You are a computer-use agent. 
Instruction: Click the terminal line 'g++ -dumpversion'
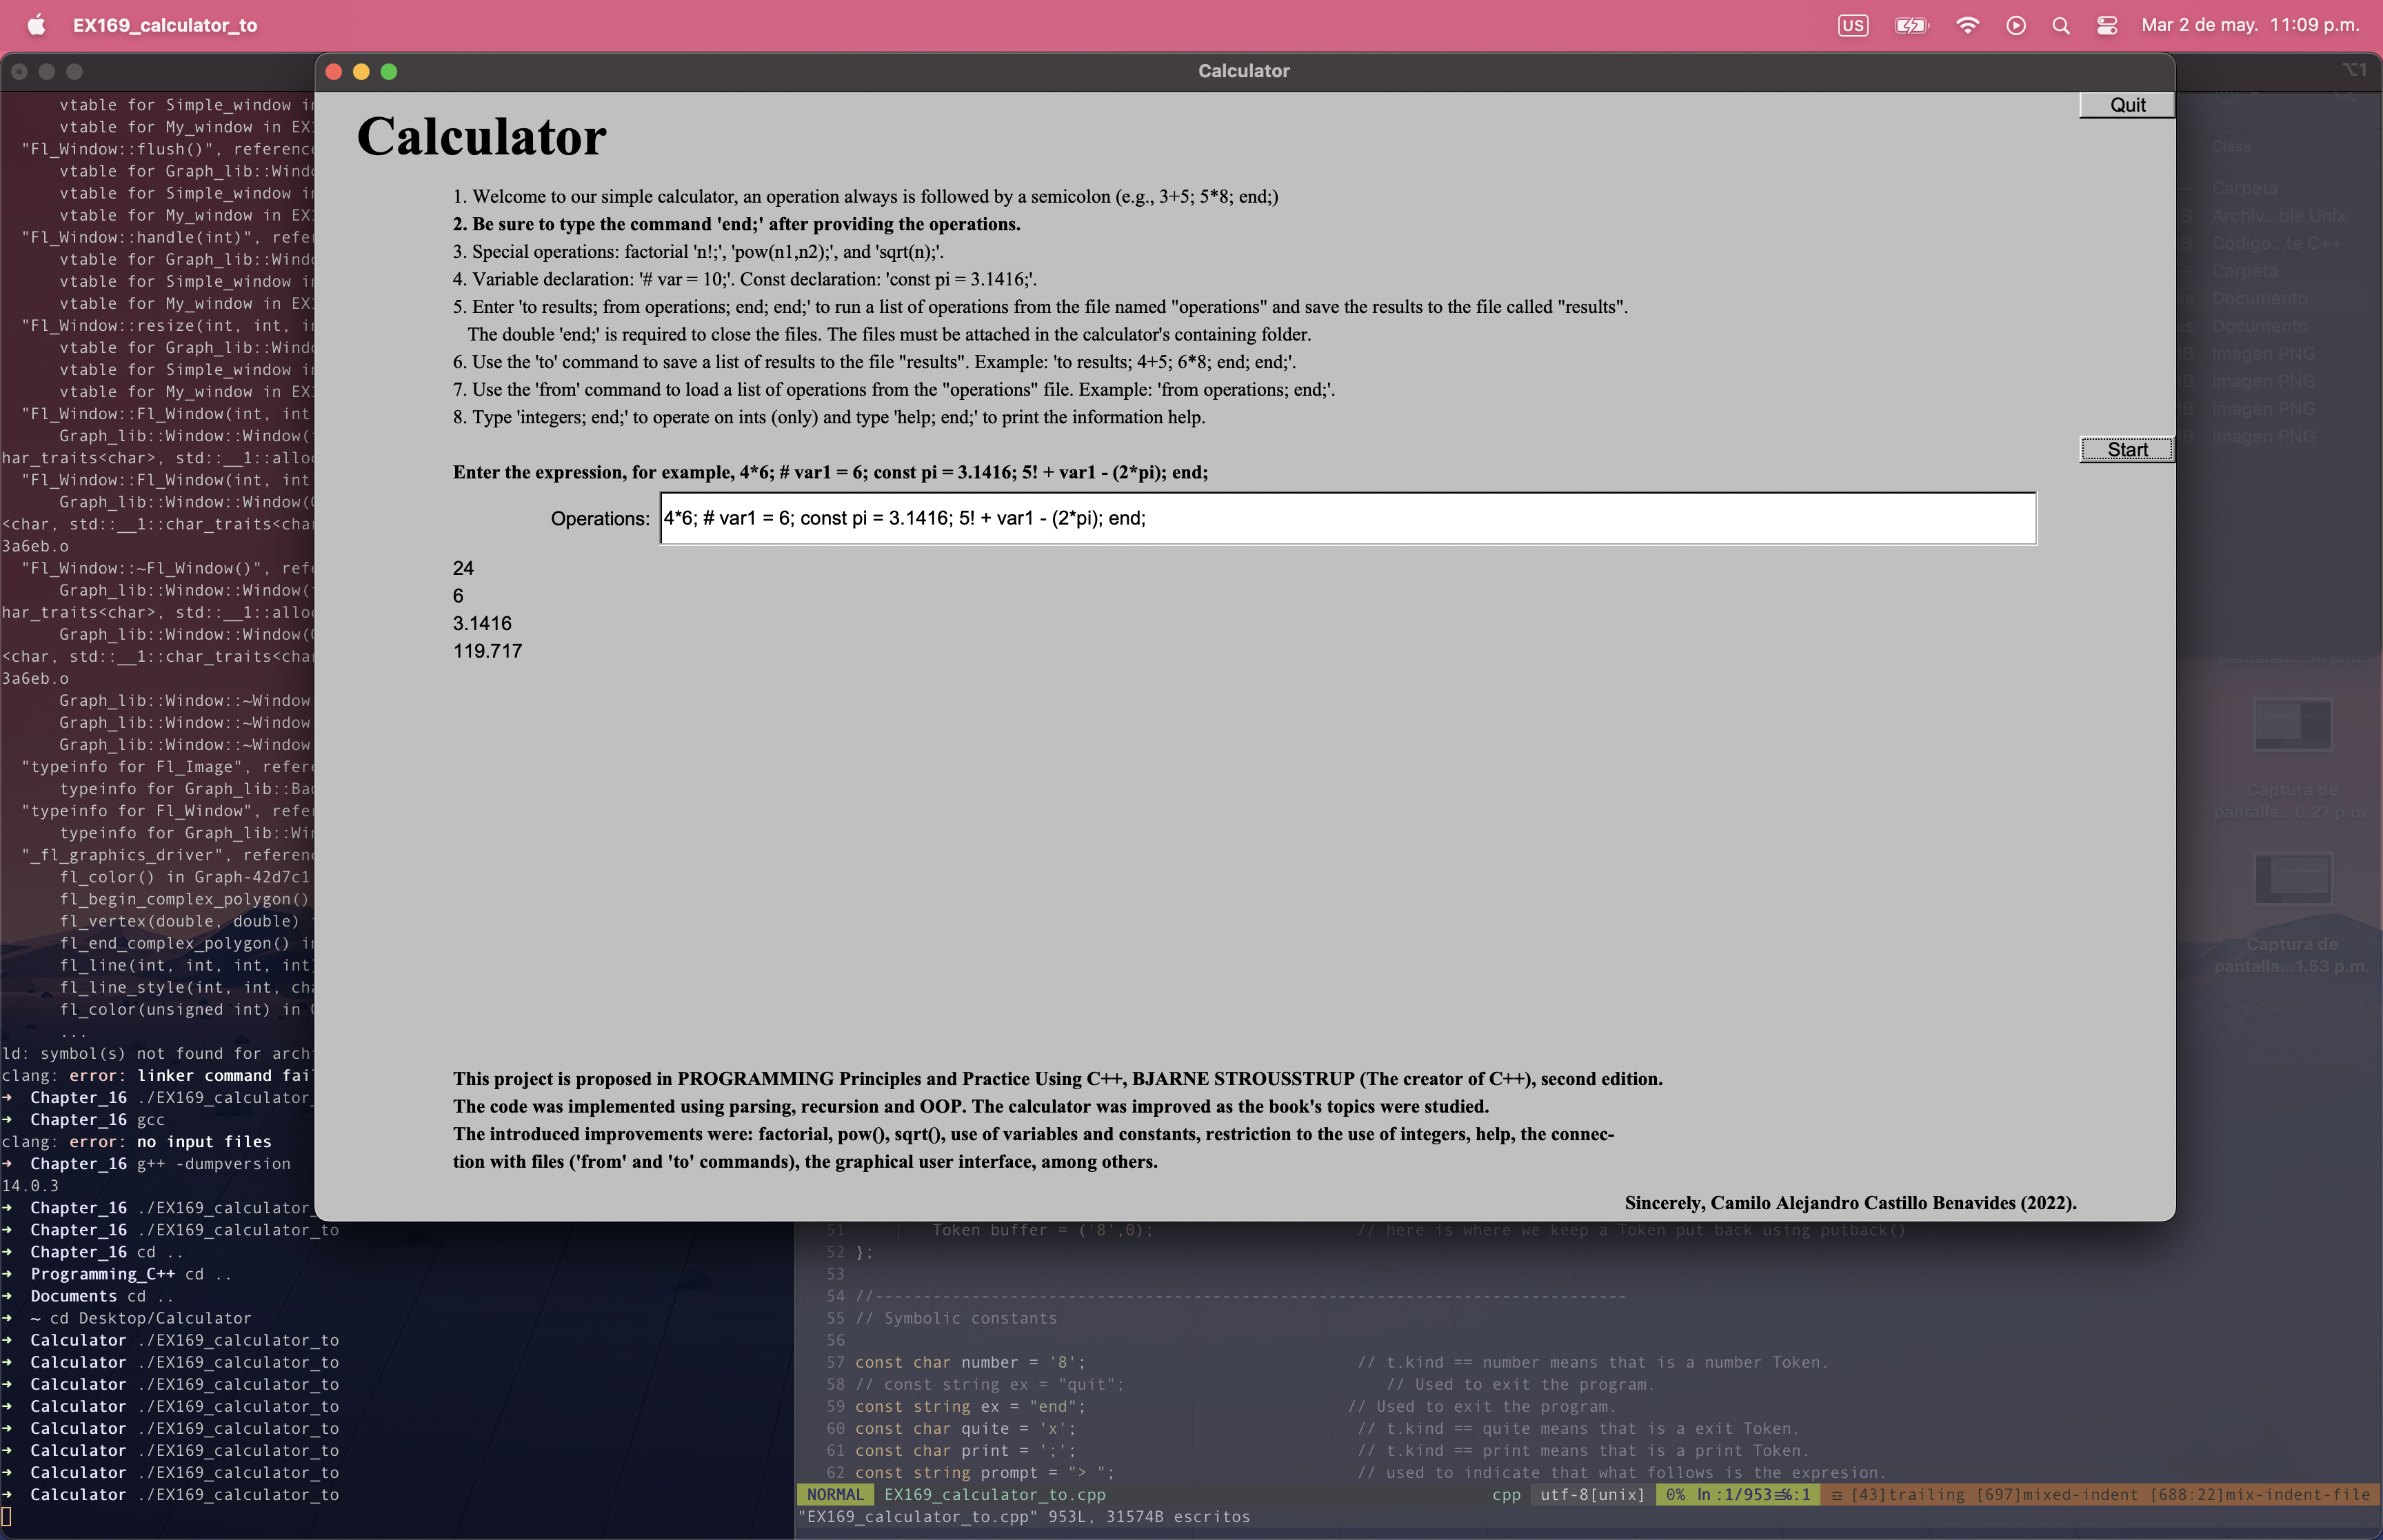214,1163
